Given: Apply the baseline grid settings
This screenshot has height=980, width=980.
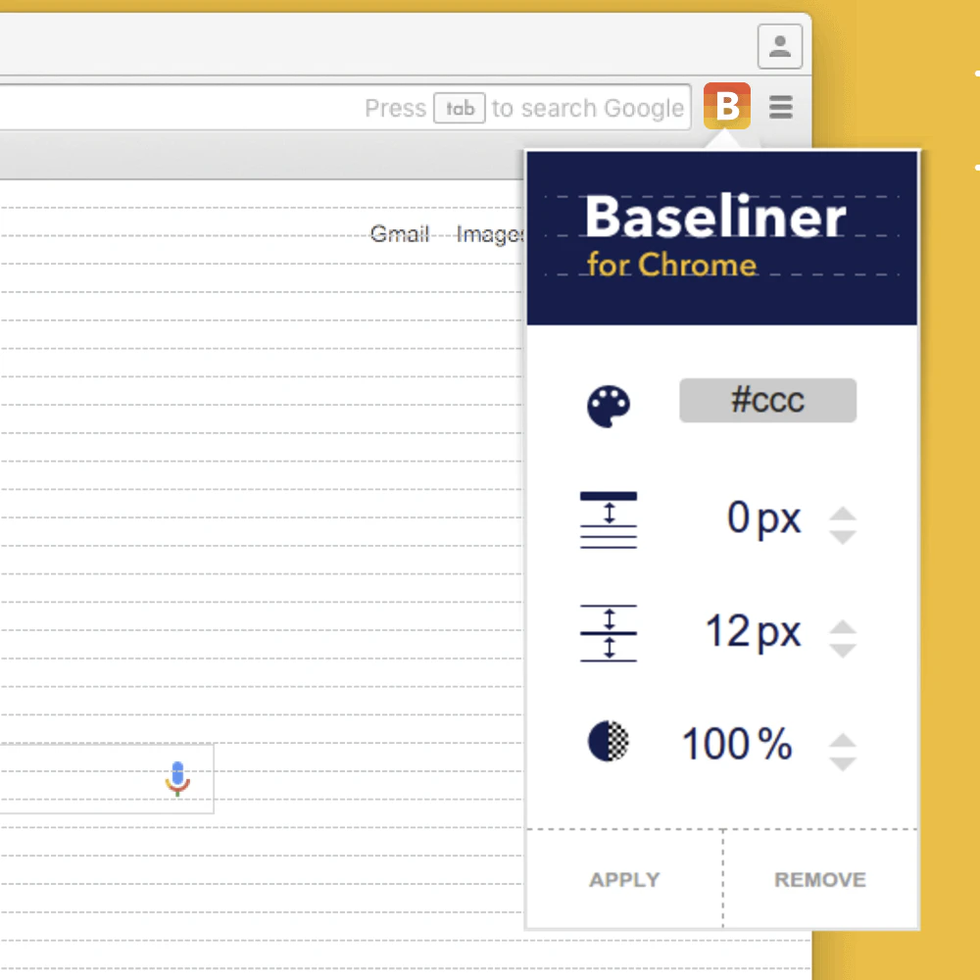Looking at the screenshot, I should pyautogui.click(x=624, y=879).
